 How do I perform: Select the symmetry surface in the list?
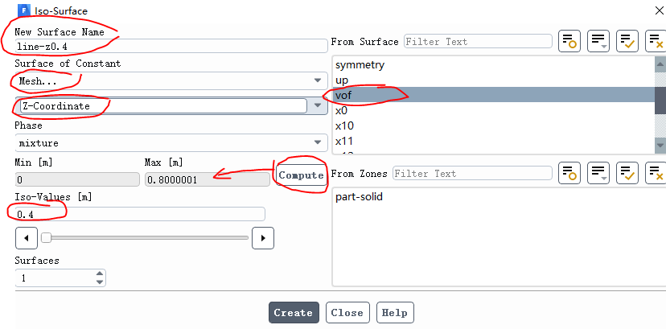coord(360,64)
